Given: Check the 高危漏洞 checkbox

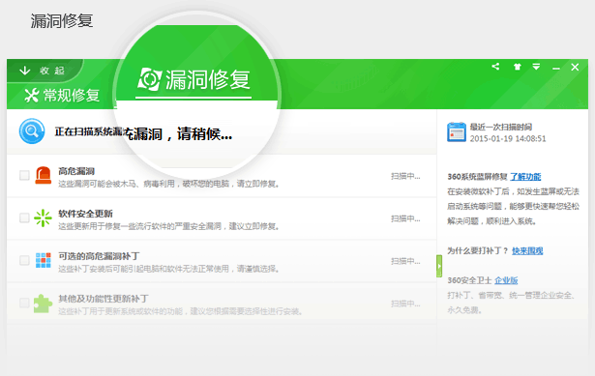Looking at the screenshot, I should [24, 175].
